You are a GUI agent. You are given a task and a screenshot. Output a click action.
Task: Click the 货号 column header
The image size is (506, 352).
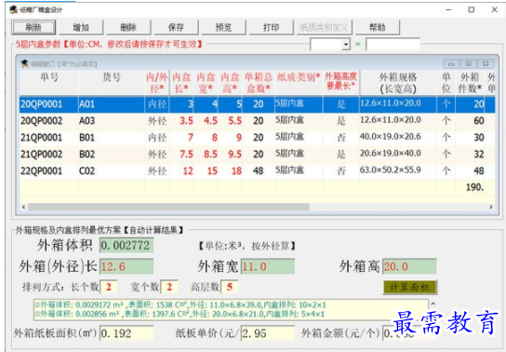[112, 82]
